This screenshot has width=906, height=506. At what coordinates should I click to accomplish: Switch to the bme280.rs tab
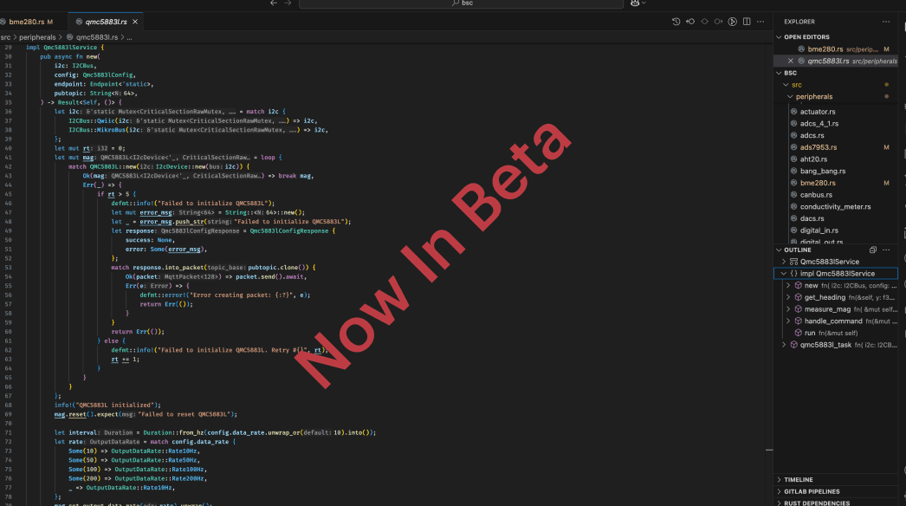pos(27,22)
